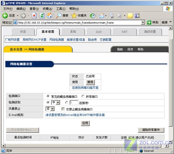Click the Windows flag logo

(x=168, y=9)
